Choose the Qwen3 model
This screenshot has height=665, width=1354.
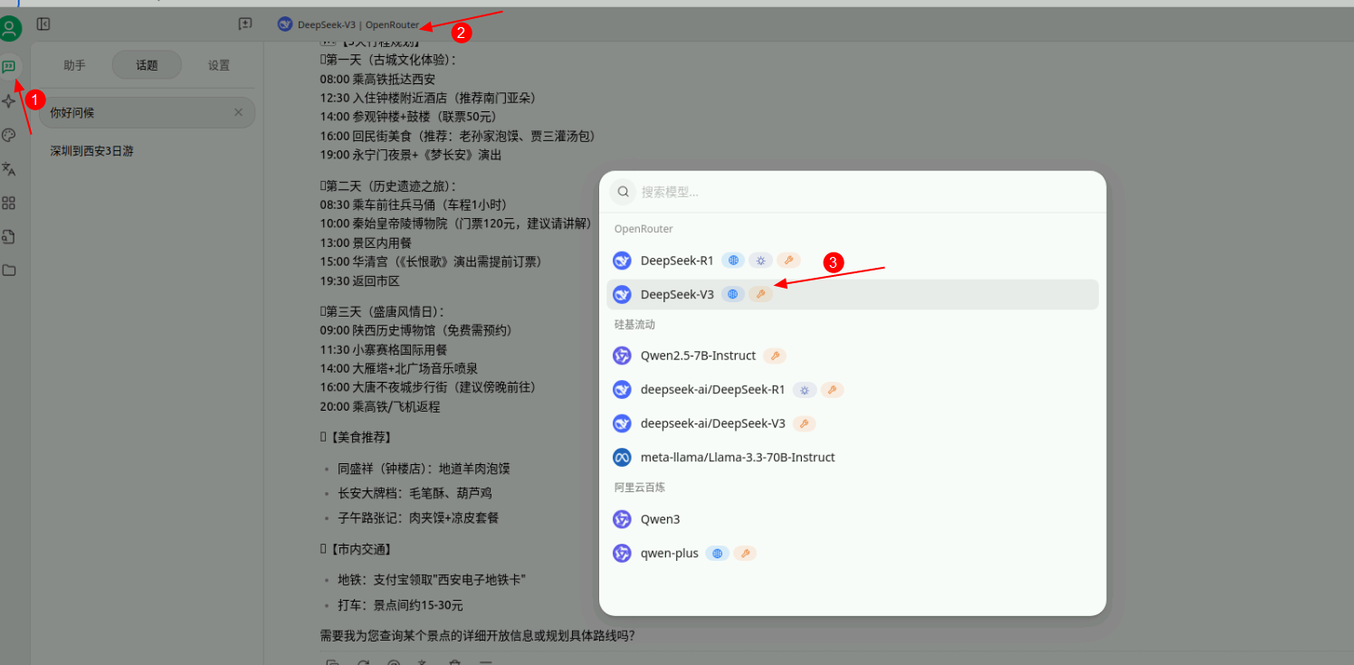click(852, 519)
